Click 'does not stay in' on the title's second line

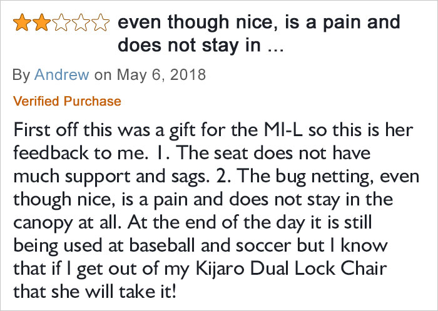tap(190, 45)
